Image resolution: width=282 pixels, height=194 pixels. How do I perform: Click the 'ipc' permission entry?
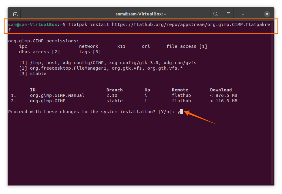tap(23, 46)
